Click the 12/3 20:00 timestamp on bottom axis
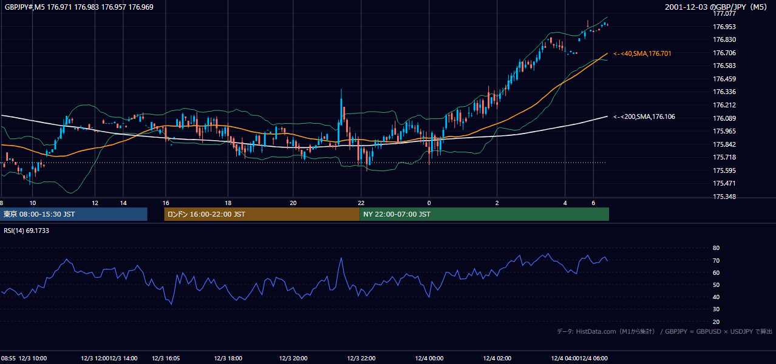Image resolution: width=776 pixels, height=364 pixels. [293, 359]
